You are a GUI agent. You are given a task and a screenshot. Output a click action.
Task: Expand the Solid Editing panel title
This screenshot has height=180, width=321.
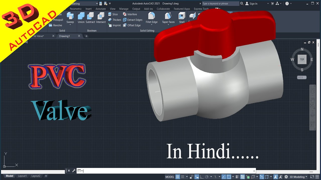tap(147, 30)
